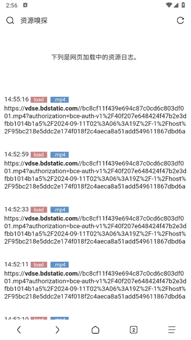Open the mp4 URL logged at 14:55:16

(95, 120)
